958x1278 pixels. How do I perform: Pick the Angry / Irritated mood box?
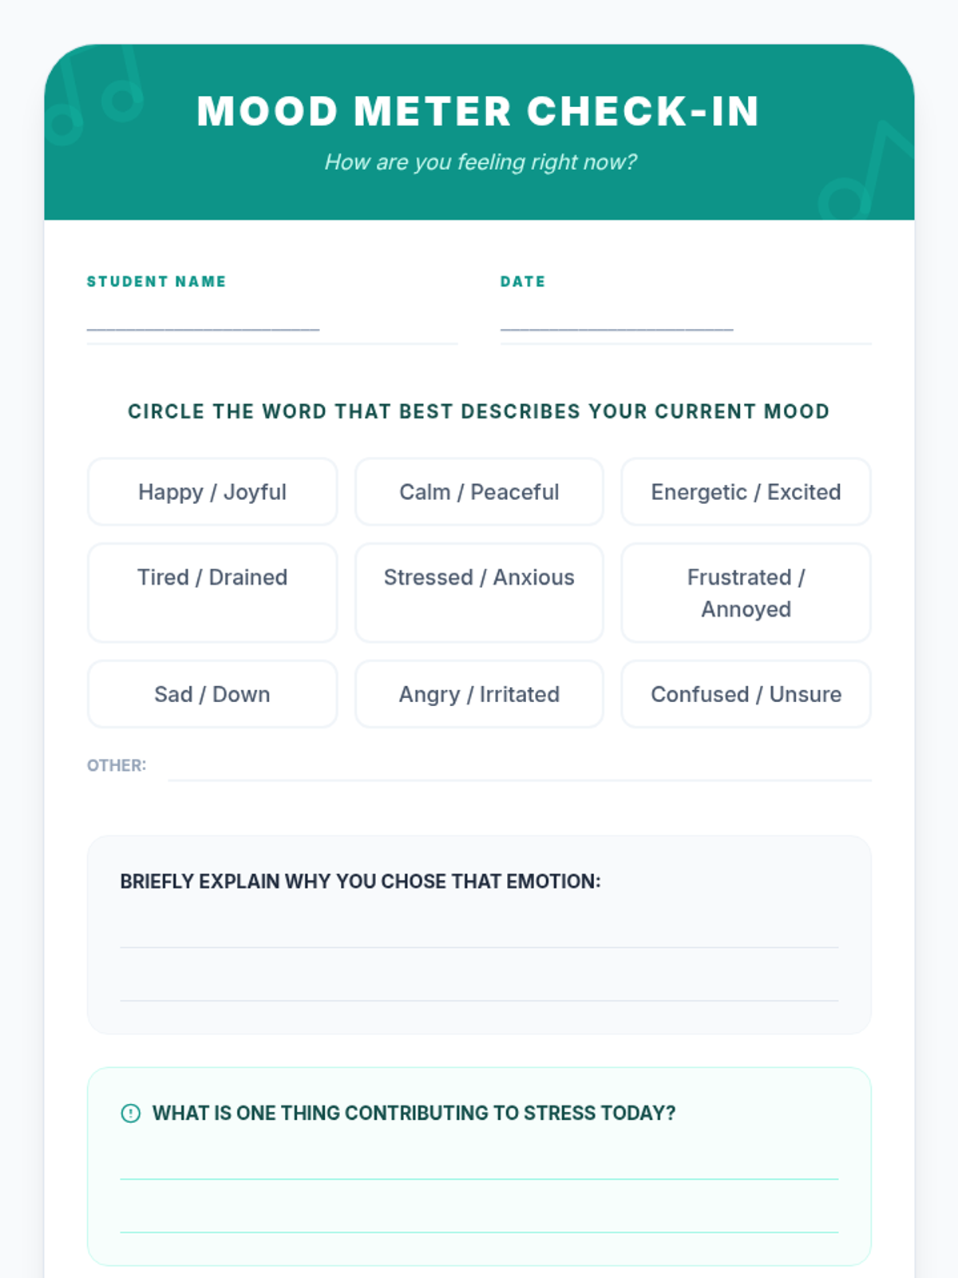(479, 694)
